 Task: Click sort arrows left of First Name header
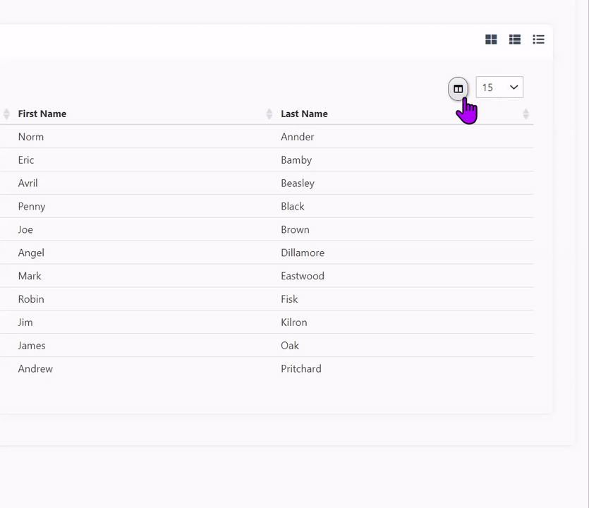(x=6, y=114)
